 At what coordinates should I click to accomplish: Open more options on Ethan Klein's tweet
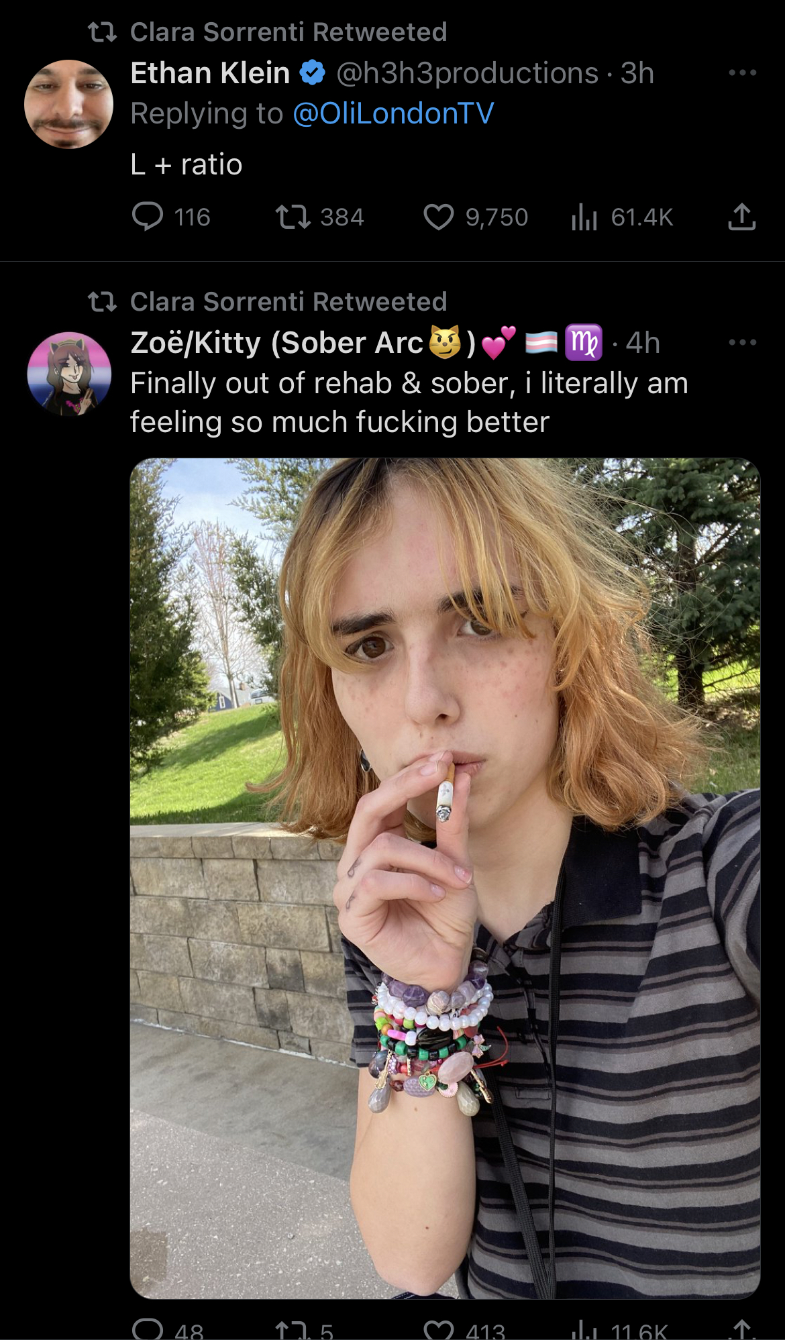click(x=743, y=72)
